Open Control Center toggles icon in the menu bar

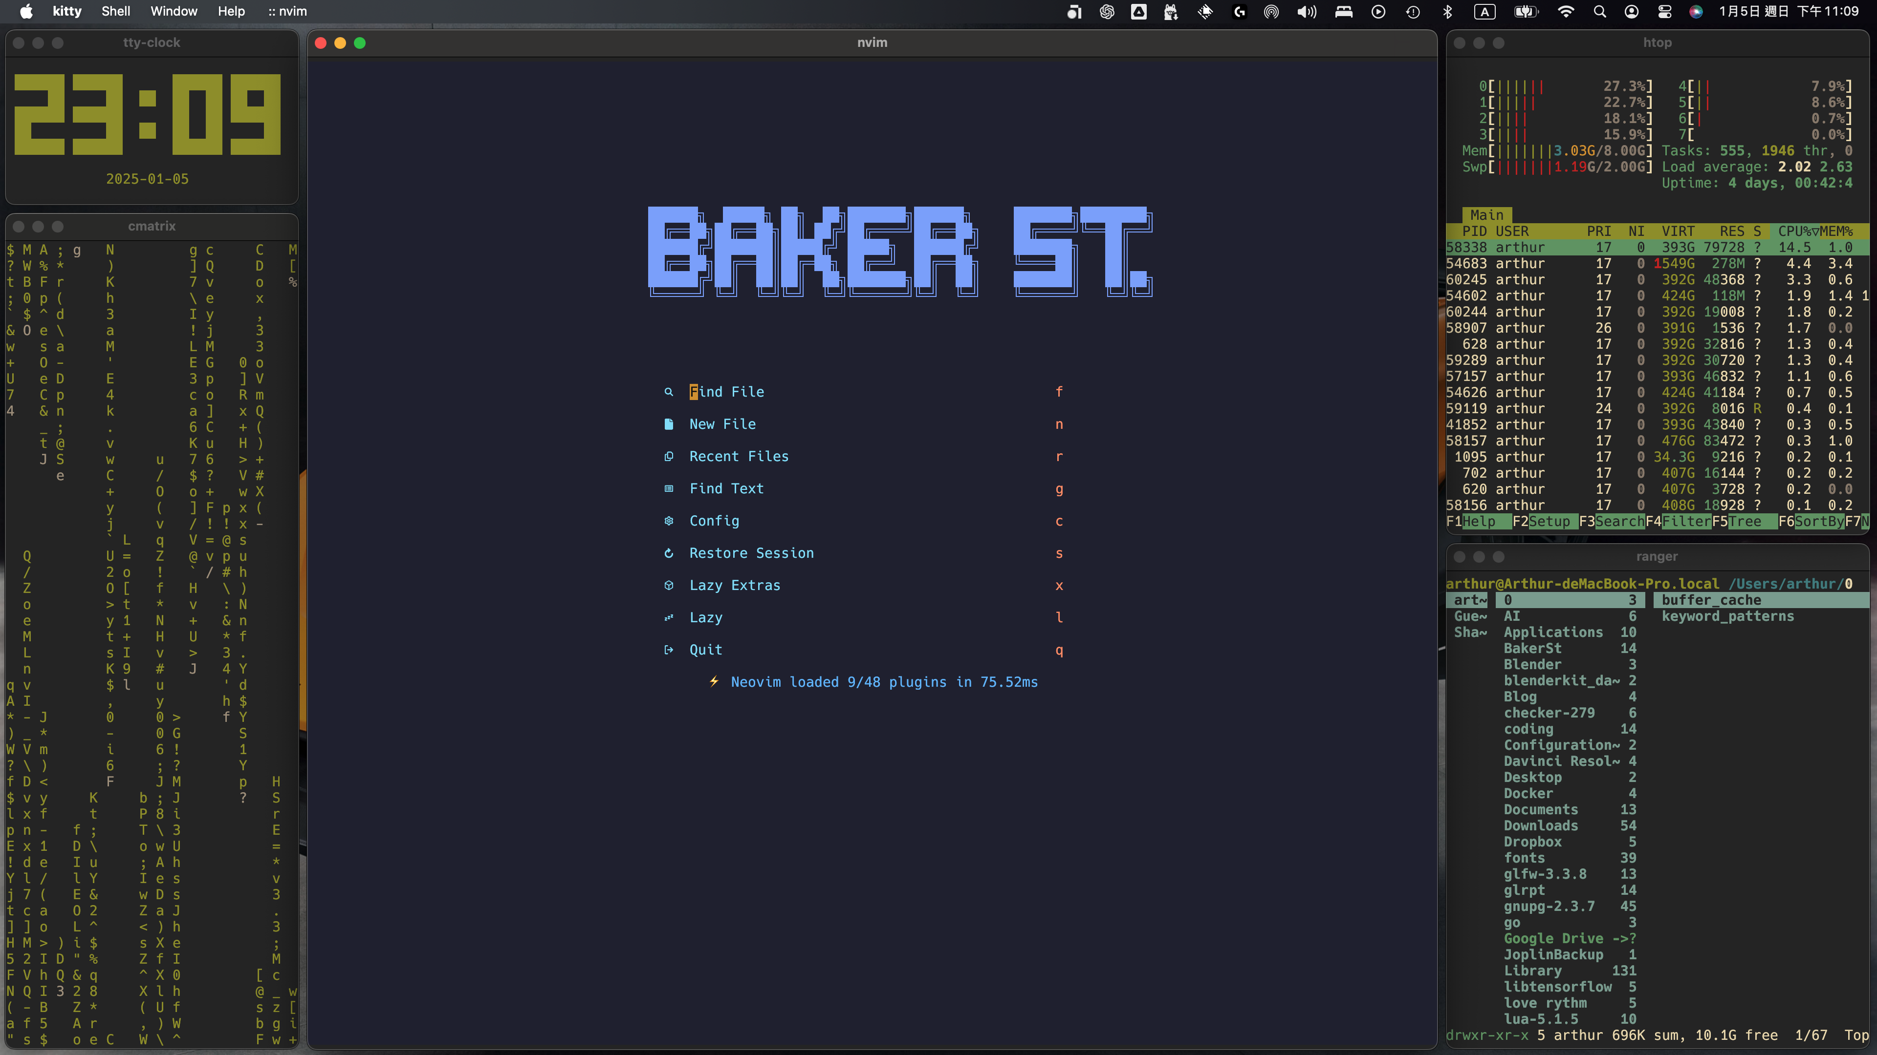(x=1664, y=12)
